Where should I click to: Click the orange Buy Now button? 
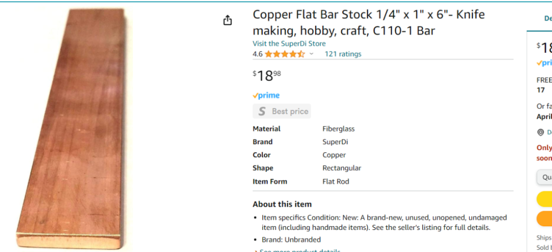tap(544, 218)
